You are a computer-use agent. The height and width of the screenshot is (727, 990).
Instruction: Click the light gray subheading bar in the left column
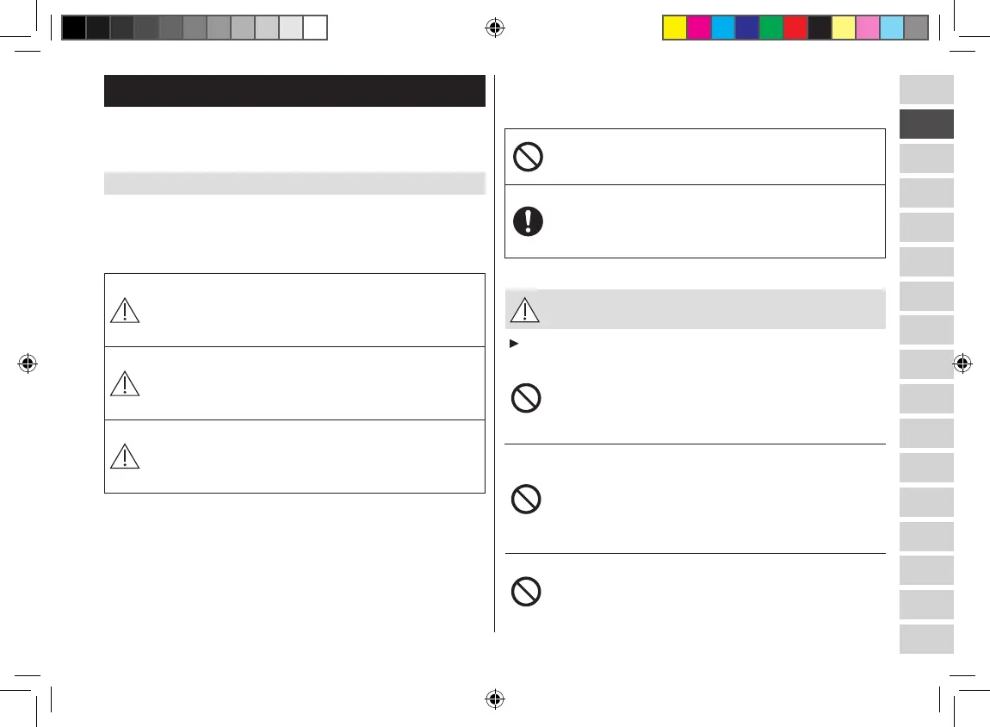coord(294,183)
